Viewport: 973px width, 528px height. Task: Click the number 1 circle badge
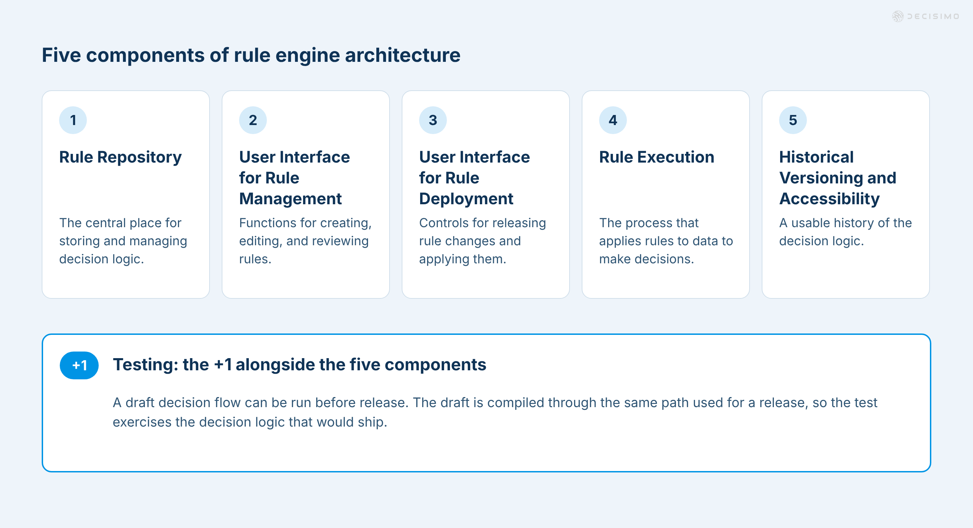click(x=73, y=120)
